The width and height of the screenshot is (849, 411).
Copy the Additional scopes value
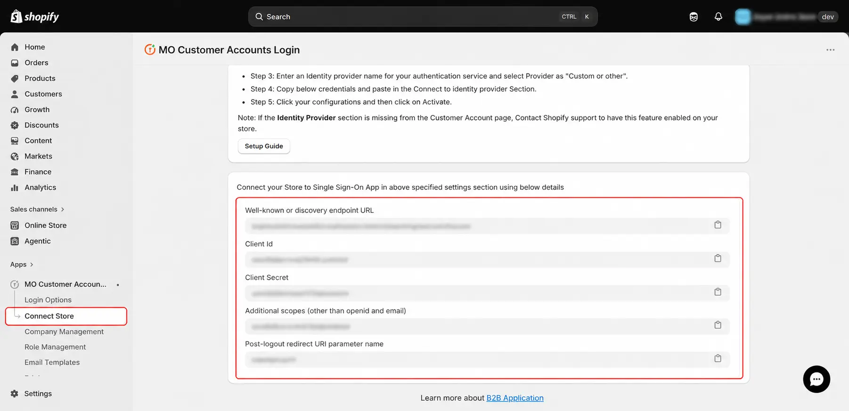(718, 325)
